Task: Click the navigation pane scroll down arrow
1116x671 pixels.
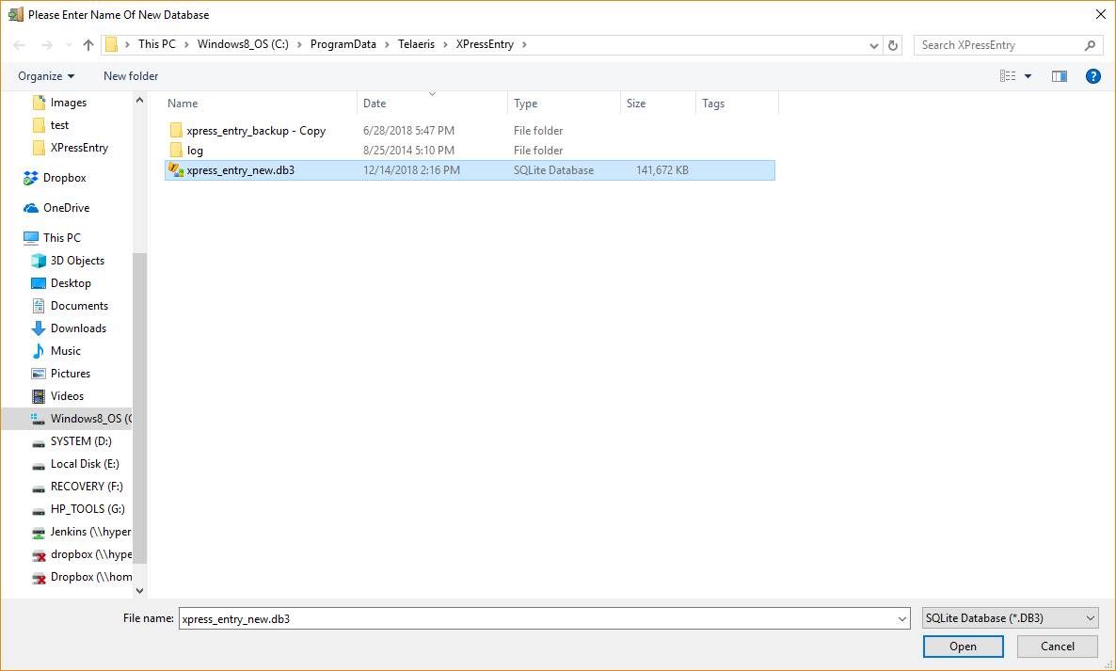Action: tap(140, 591)
